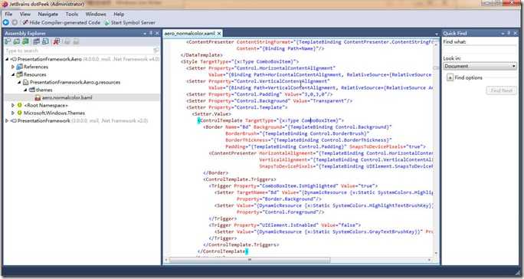Click the code editor scroll-right arrow

click(430, 260)
